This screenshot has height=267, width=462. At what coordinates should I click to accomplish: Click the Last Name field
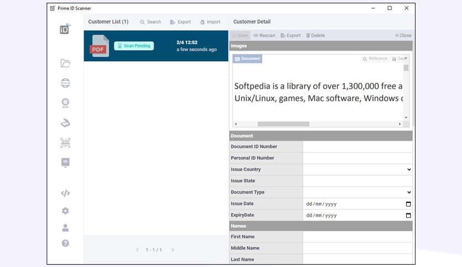pos(358,259)
